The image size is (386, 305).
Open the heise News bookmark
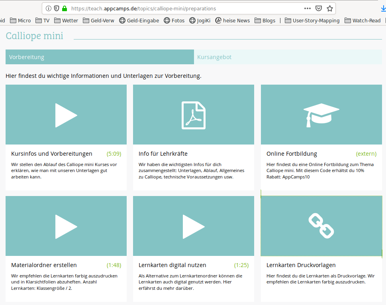(x=233, y=20)
